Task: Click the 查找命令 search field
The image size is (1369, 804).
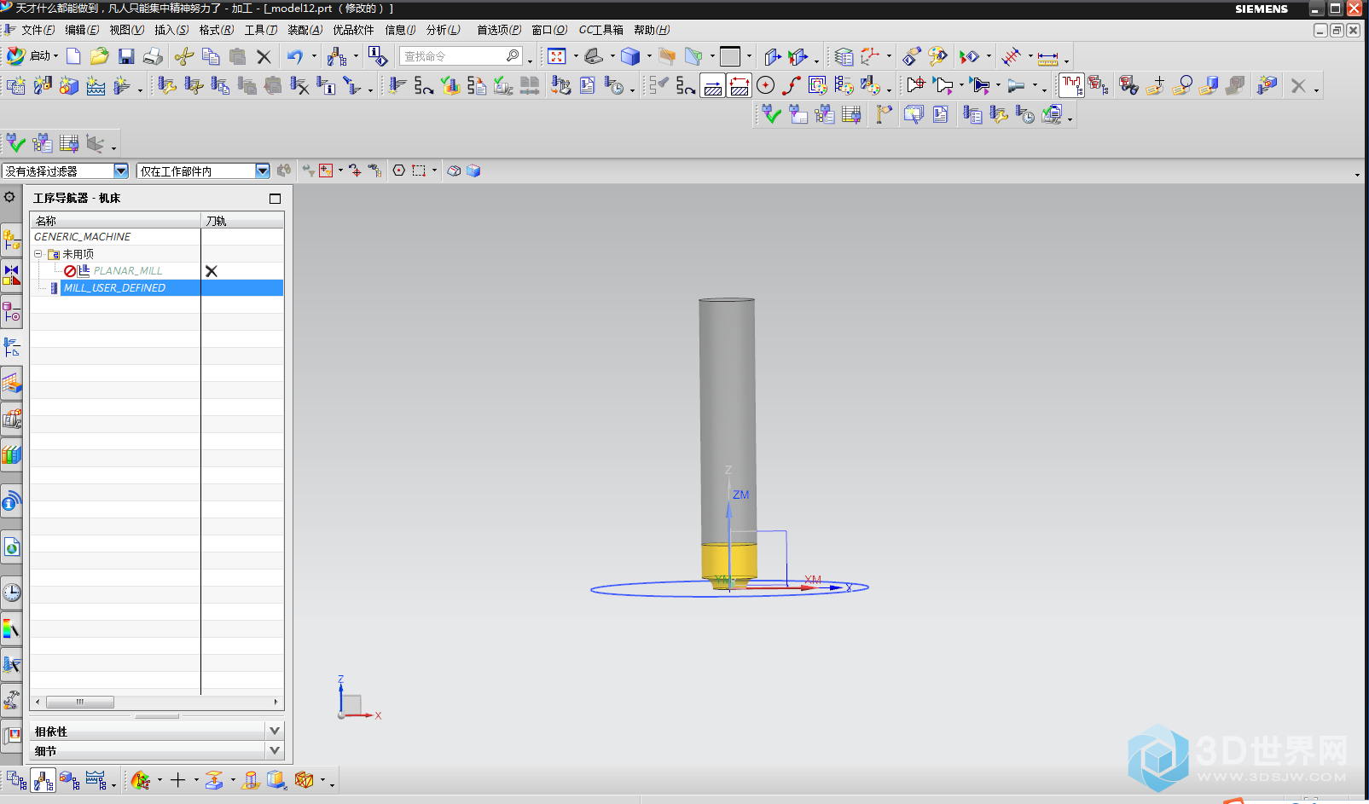Action: tap(461, 56)
